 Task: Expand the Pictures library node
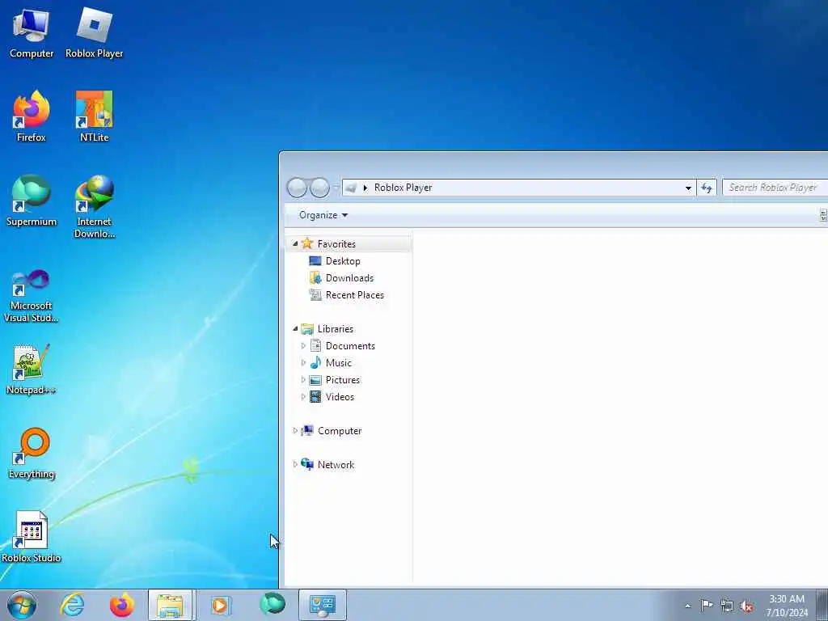[x=303, y=380]
